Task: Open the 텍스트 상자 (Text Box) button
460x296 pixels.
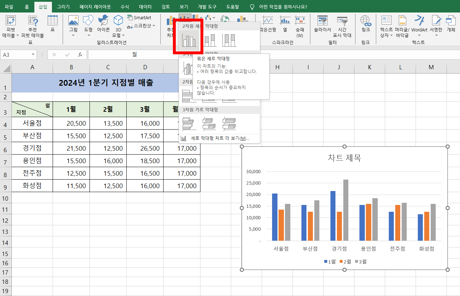Action: (x=386, y=26)
